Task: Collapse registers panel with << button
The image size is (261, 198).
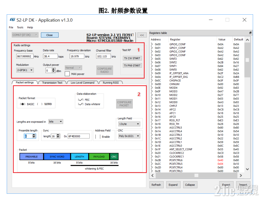Action: [142, 35]
